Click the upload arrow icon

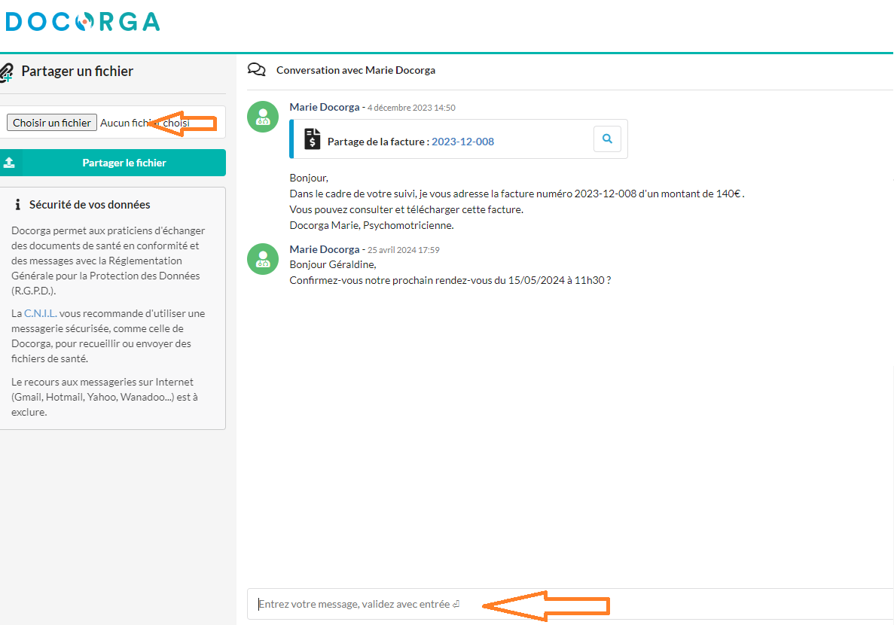point(10,163)
